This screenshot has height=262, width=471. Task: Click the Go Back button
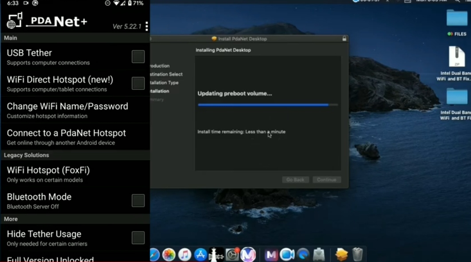pos(295,180)
